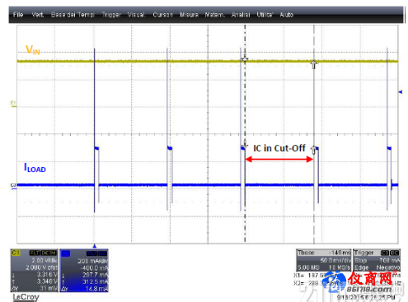Viewport: 408px width, 302px height.
Task: Select the blue trigger delay marker below the grid
Action: tap(95, 246)
